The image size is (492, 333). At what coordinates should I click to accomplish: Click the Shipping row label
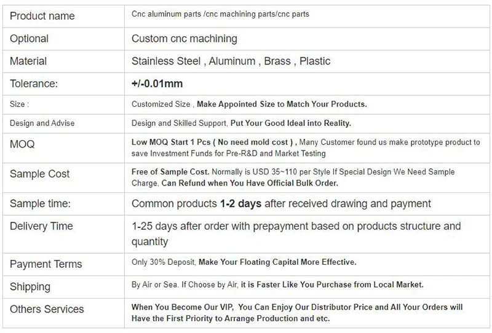pos(30,287)
